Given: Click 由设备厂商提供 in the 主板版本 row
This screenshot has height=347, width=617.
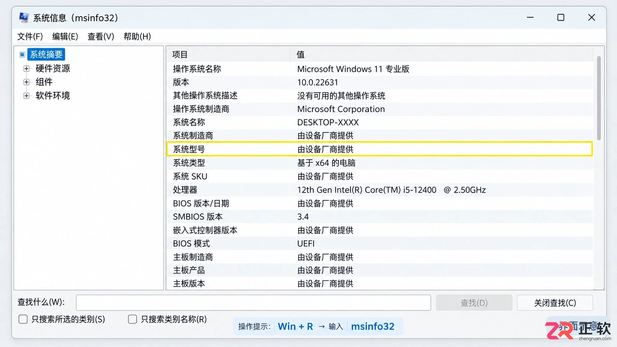Looking at the screenshot, I should (326, 284).
